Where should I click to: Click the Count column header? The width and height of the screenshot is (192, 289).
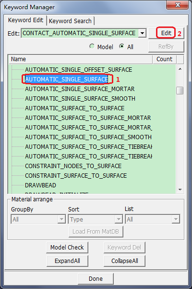pos(165,59)
